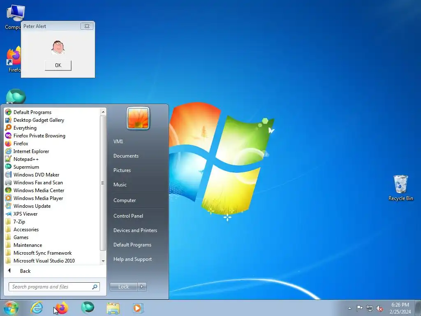Image resolution: width=421 pixels, height=316 pixels.
Task: Click the Show desktop button
Action: (x=418, y=308)
